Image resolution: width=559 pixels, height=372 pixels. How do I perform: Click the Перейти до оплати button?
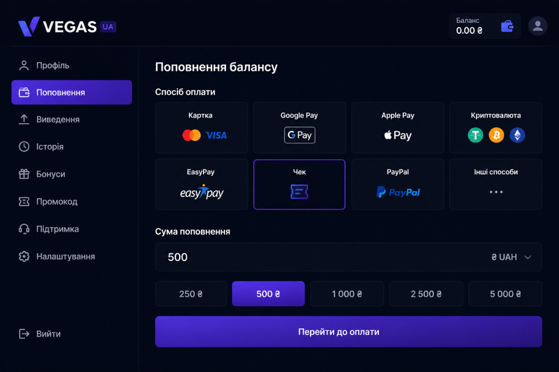point(349,332)
